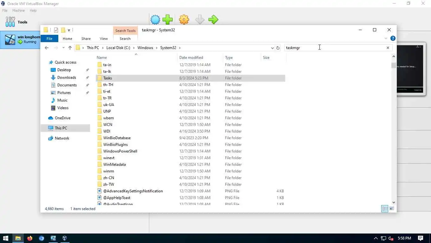Select Quick access in navigation pane
431x243 pixels.
click(x=65, y=62)
